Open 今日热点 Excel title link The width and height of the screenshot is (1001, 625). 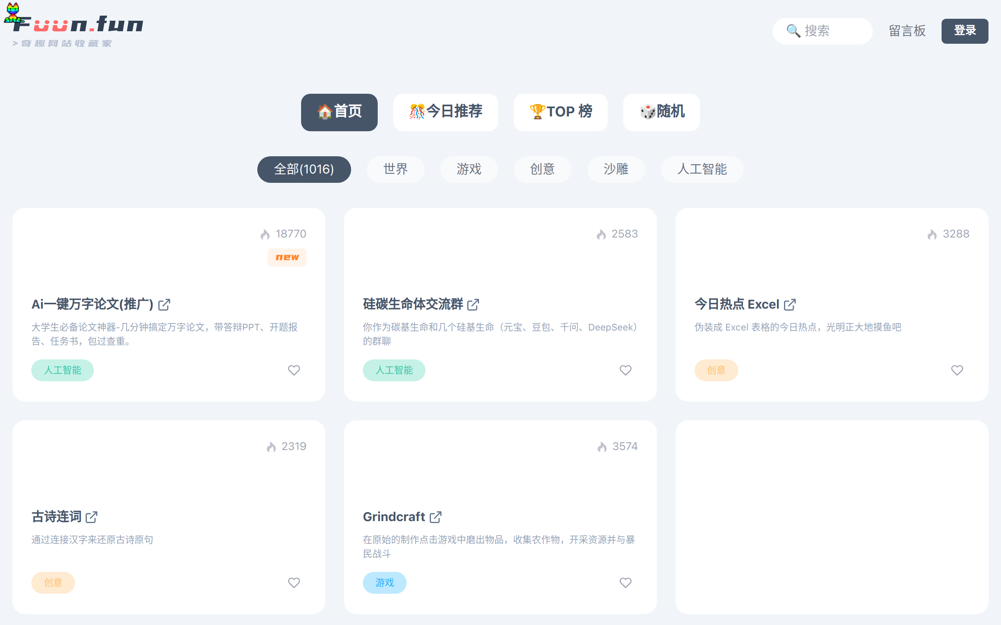[x=737, y=304]
